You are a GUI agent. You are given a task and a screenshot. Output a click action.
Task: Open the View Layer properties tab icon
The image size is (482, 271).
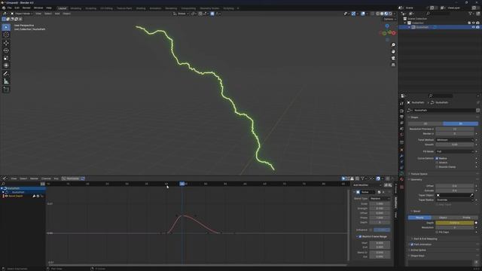(x=401, y=123)
